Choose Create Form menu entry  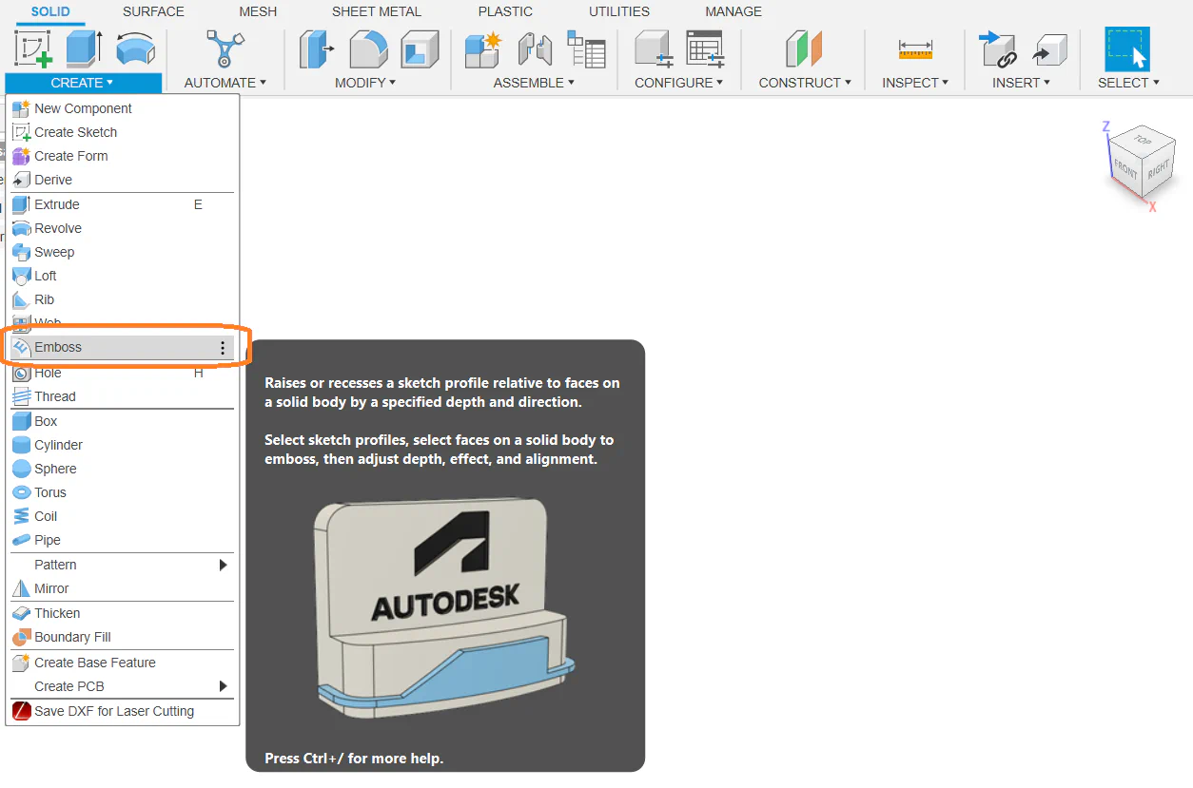[122, 156]
